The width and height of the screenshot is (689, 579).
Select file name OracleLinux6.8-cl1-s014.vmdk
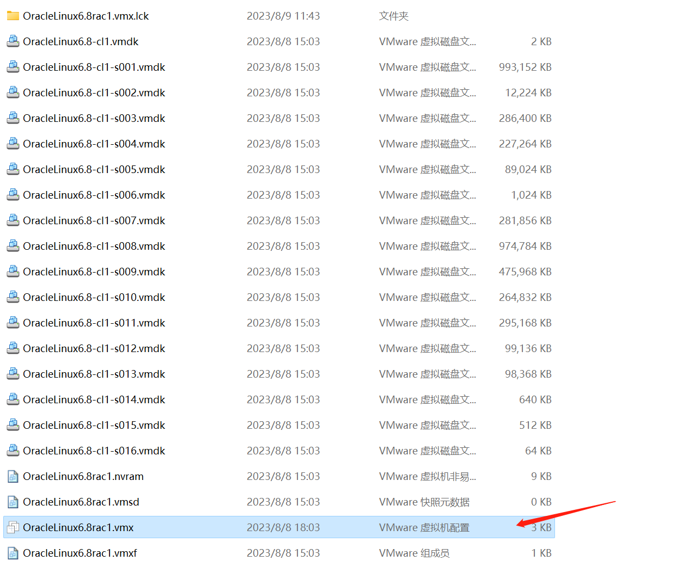tap(94, 399)
